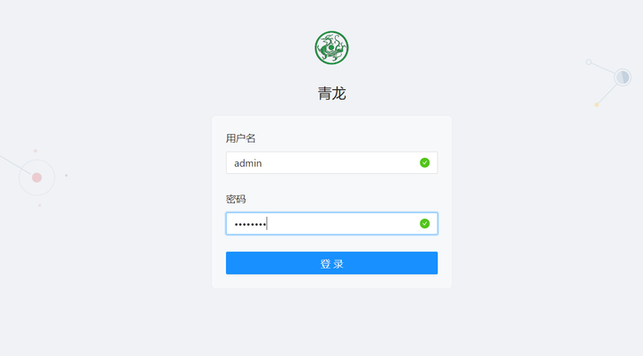The width and height of the screenshot is (643, 356).
Task: Click the small yellow dot decoration
Action: [597, 105]
